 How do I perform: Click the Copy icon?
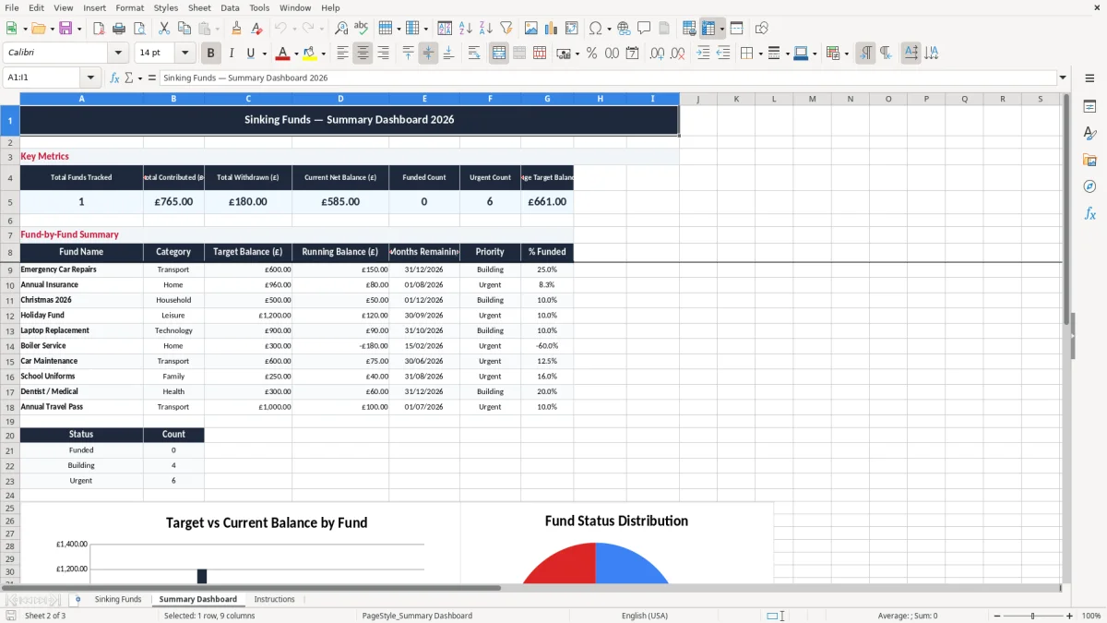point(184,29)
